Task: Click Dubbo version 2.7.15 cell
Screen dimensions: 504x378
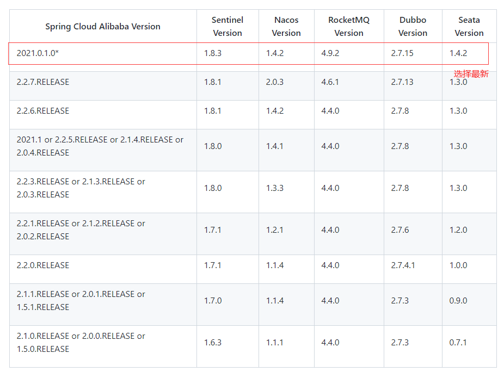Action: point(402,53)
